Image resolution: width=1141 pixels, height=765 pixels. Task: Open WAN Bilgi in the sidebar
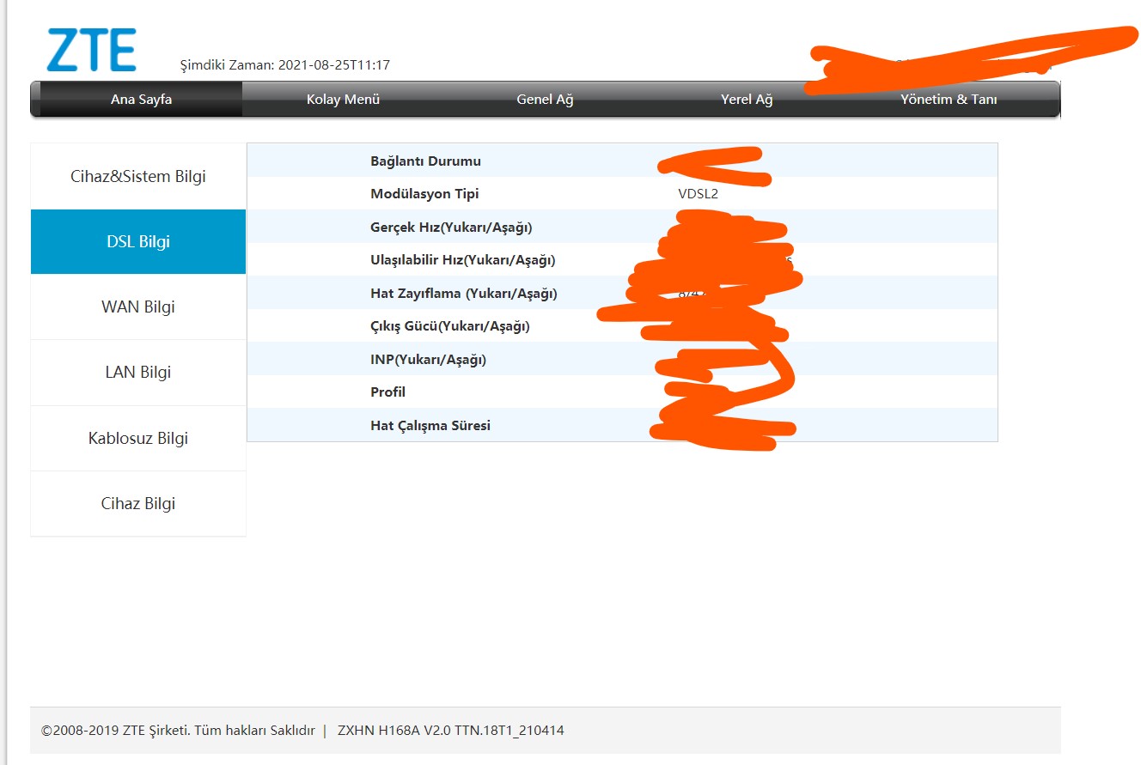pyautogui.click(x=138, y=307)
